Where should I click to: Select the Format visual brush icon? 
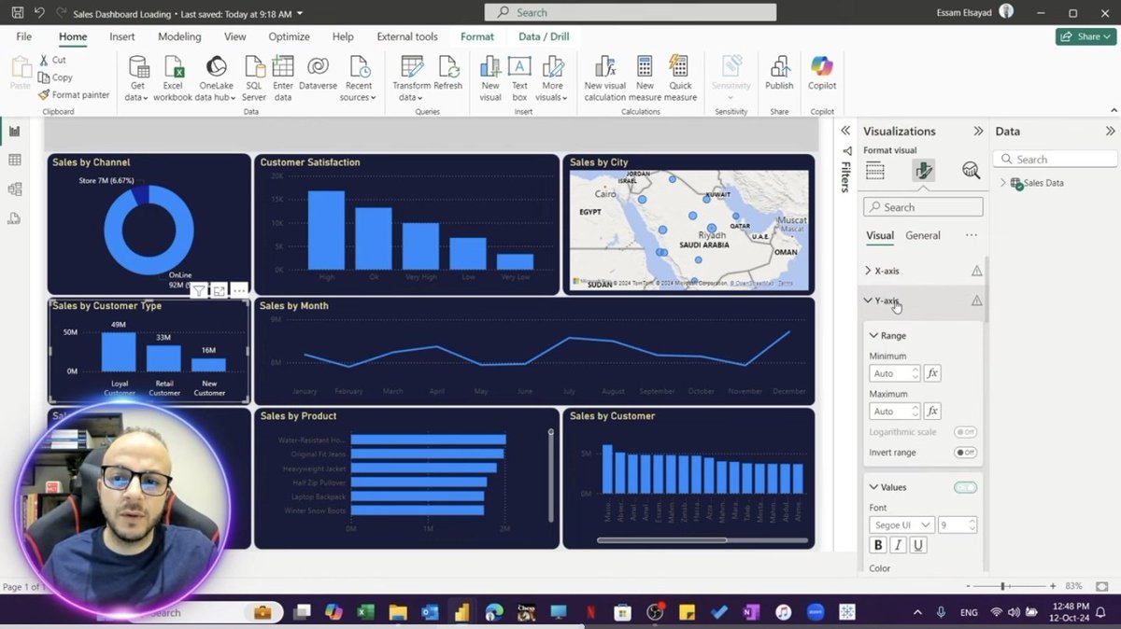pos(923,170)
